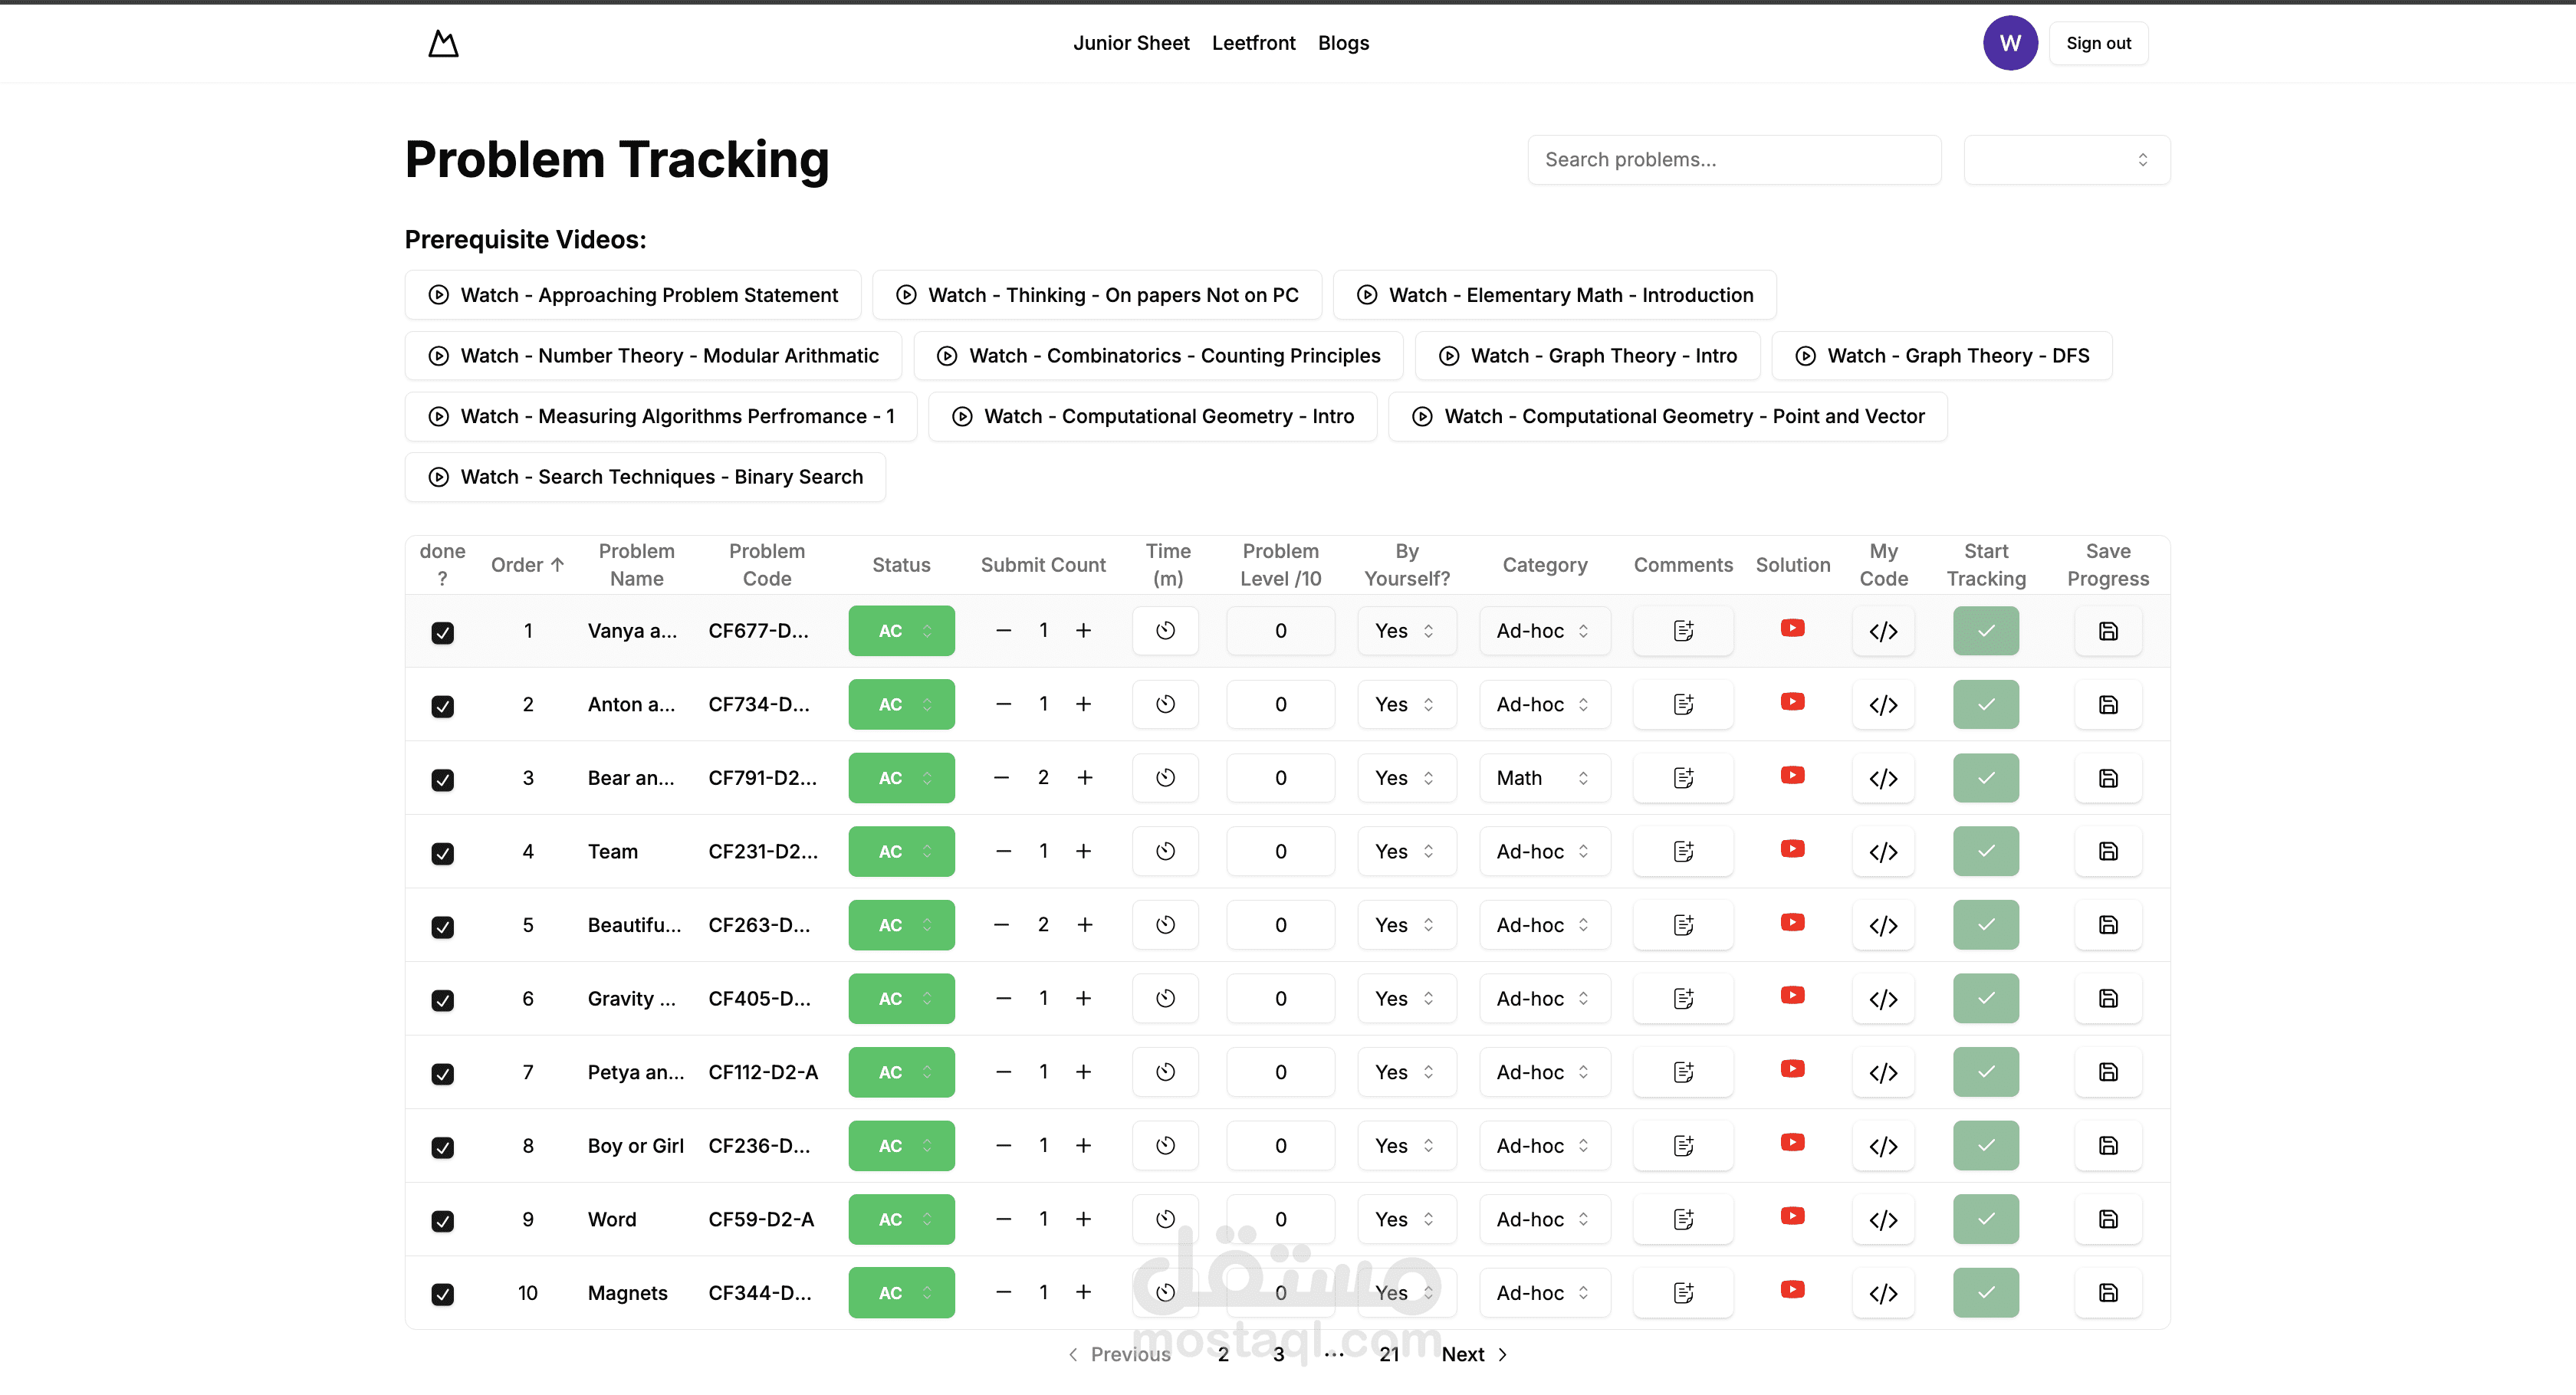The image size is (2576, 1395).
Task: Open AC status dropdown for Magnets row
Action: pyautogui.click(x=901, y=1293)
